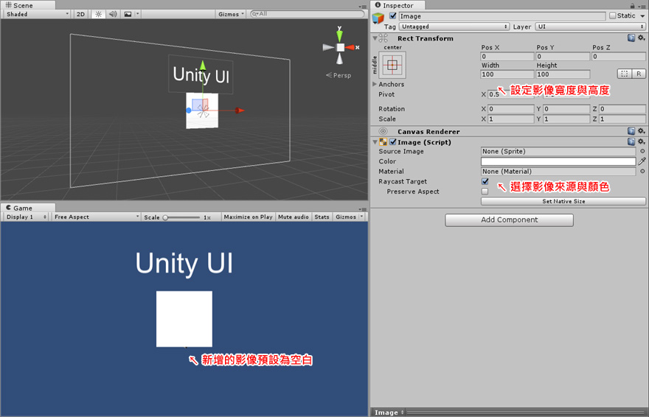
Task: Toggle scene lighting sun icon
Action: [x=98, y=14]
